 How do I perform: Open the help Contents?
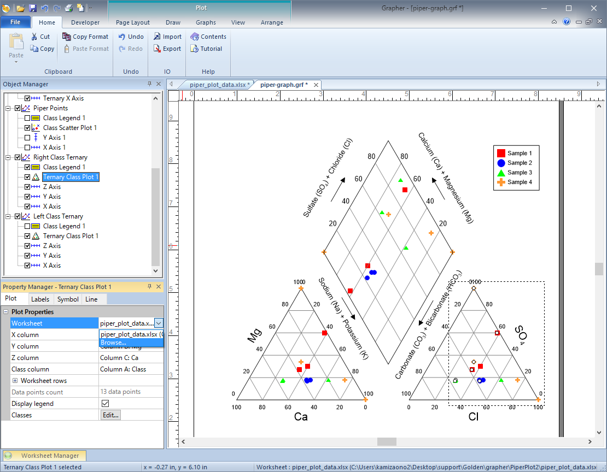[208, 37]
